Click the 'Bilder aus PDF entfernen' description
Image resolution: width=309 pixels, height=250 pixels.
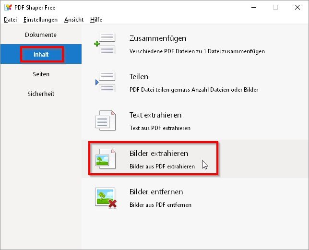(160, 205)
